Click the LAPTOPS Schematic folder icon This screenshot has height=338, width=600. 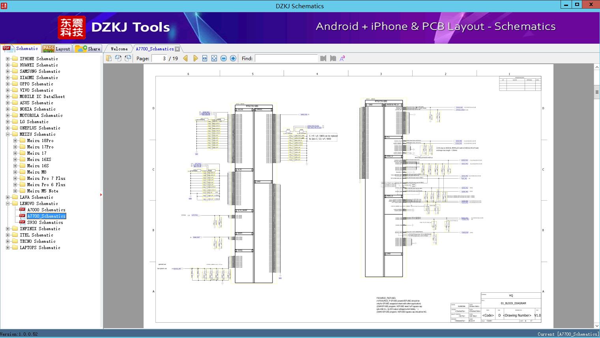click(x=15, y=247)
